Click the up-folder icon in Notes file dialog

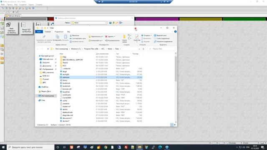(x=113, y=23)
